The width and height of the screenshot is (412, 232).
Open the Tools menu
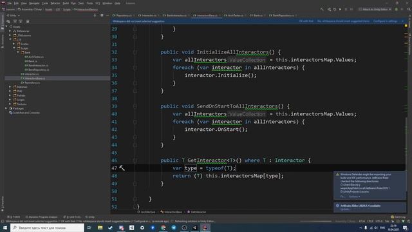[89, 3]
